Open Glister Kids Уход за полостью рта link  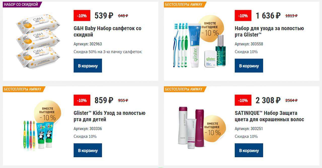click(109, 116)
